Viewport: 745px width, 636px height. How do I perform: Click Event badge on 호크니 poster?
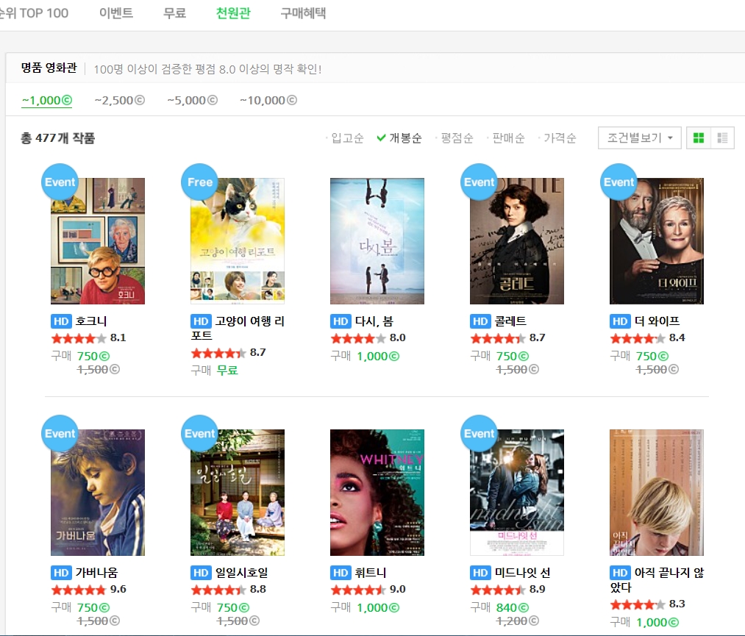click(x=60, y=182)
